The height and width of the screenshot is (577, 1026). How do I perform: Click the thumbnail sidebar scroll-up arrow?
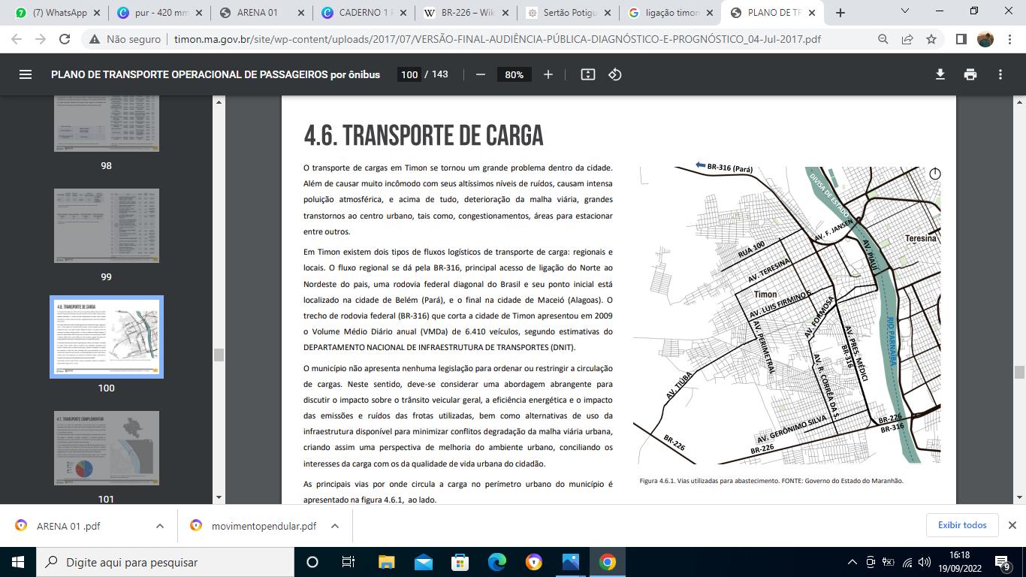pyautogui.click(x=219, y=101)
